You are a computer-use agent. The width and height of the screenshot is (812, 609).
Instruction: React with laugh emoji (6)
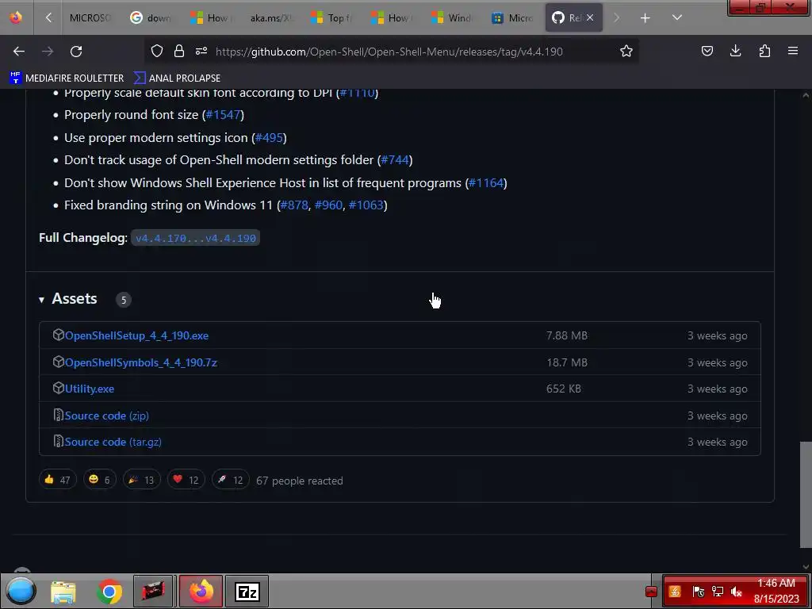(x=99, y=480)
